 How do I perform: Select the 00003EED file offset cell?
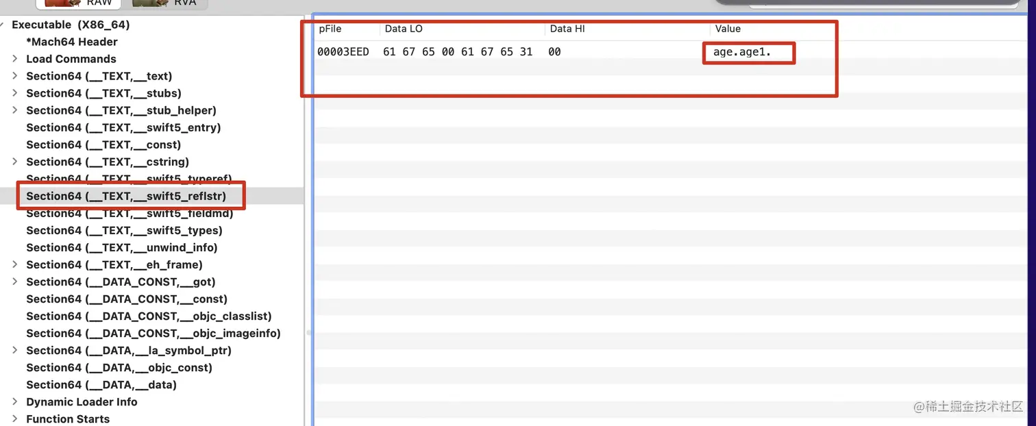(343, 51)
